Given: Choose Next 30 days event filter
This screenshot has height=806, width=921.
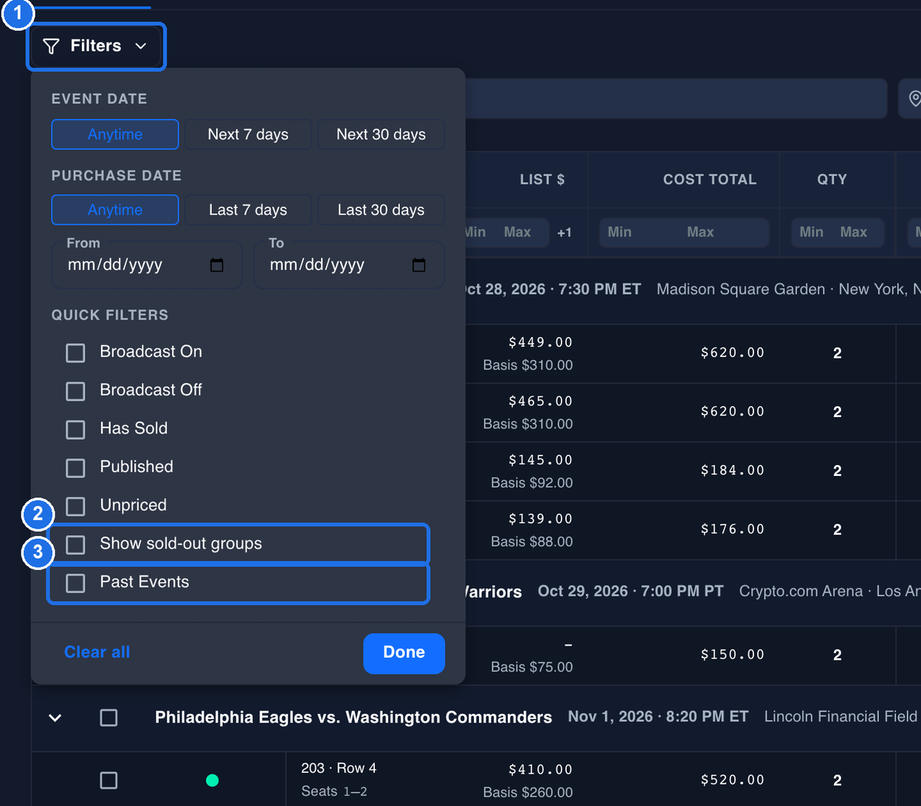Looking at the screenshot, I should 381,134.
